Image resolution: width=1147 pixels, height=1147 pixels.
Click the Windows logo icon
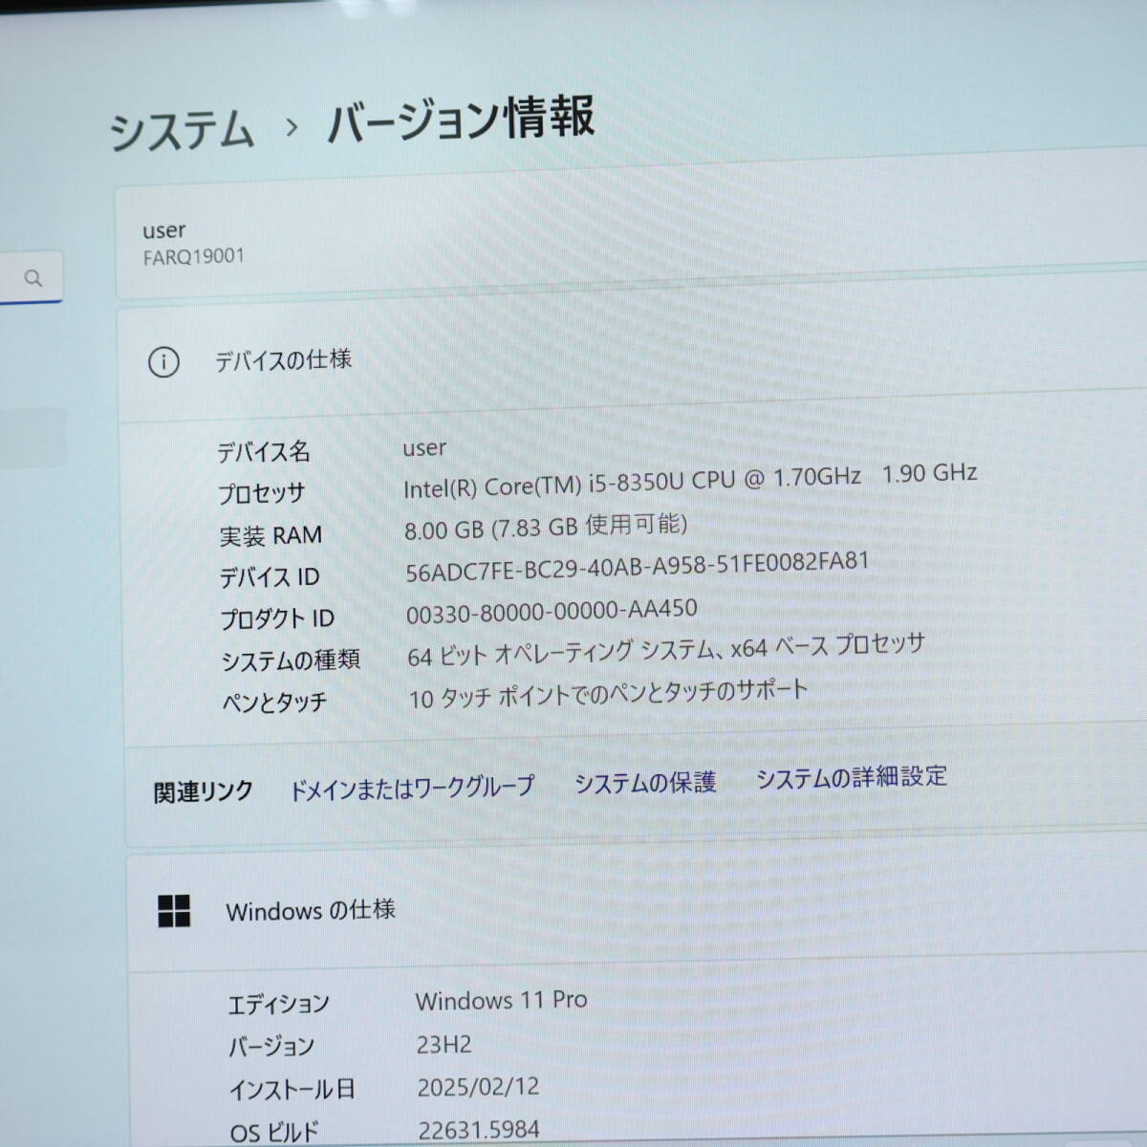(174, 911)
